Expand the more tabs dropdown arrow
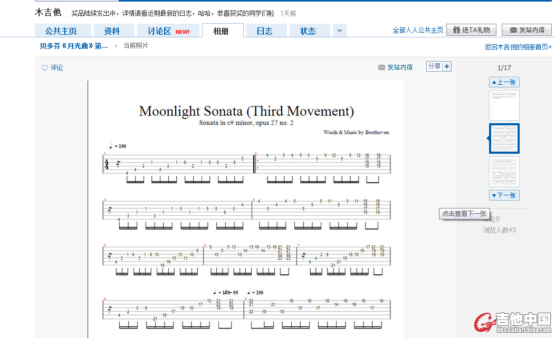555x338 pixels. coord(339,31)
